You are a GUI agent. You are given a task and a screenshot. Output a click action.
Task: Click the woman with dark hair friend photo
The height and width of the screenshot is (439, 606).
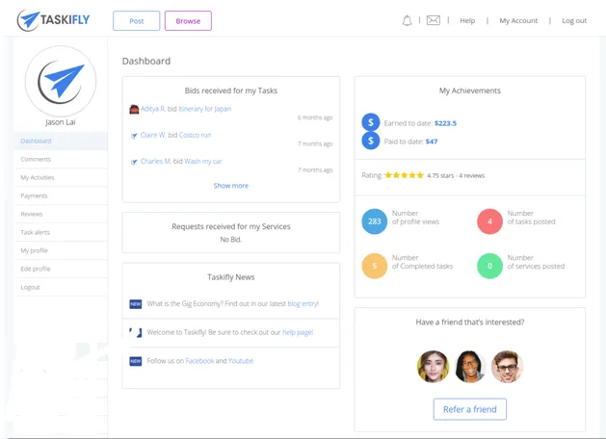(434, 367)
